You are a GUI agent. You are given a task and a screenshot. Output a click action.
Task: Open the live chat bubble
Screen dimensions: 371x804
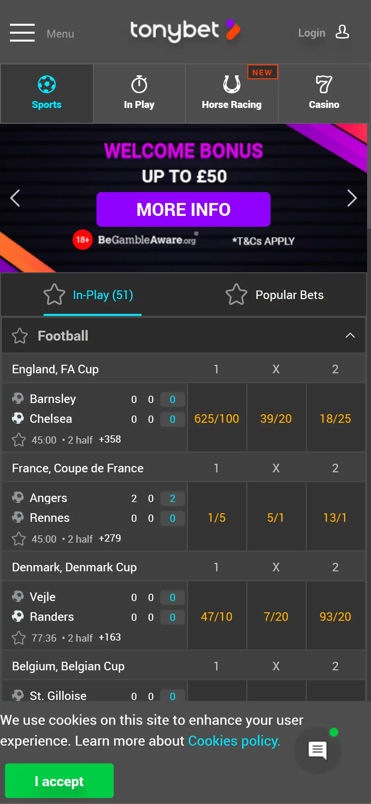pos(317,750)
